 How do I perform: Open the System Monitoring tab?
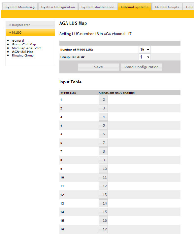tap(20, 7)
